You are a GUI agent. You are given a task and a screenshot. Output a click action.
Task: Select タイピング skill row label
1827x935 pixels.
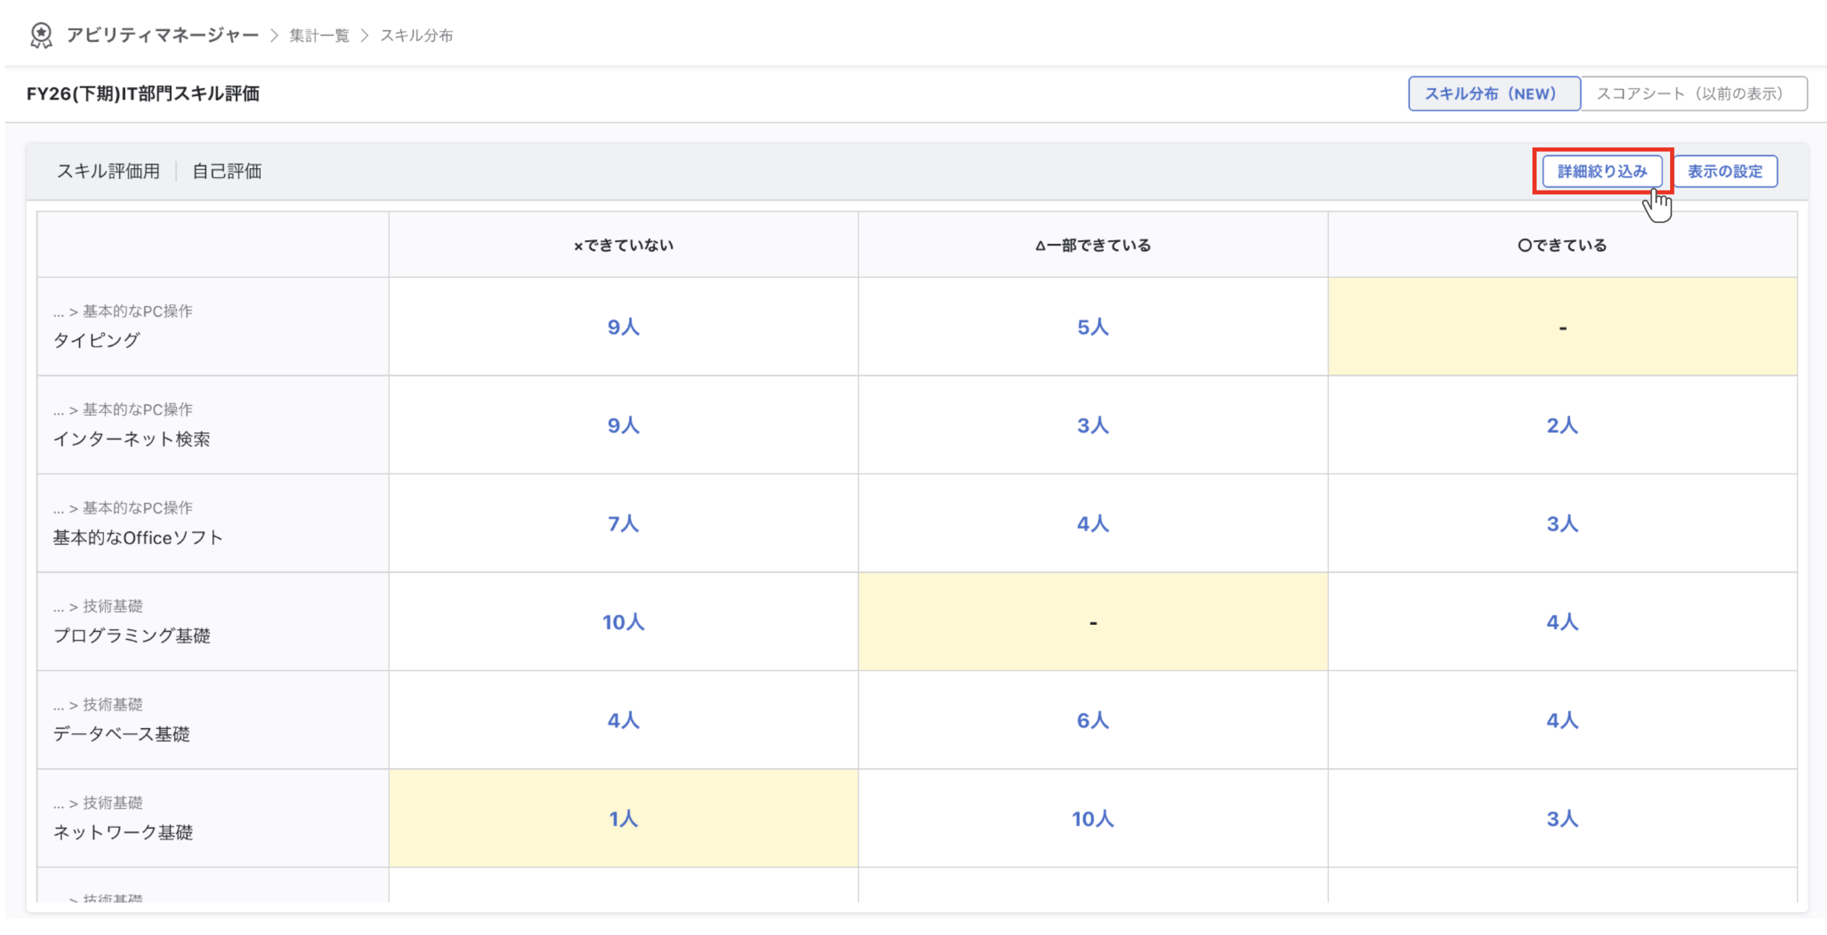[x=97, y=341]
